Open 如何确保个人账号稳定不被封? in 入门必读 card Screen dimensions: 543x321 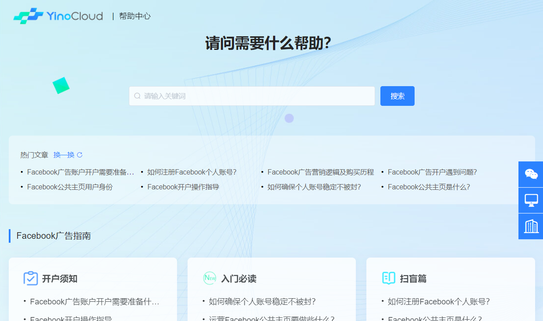click(x=262, y=302)
